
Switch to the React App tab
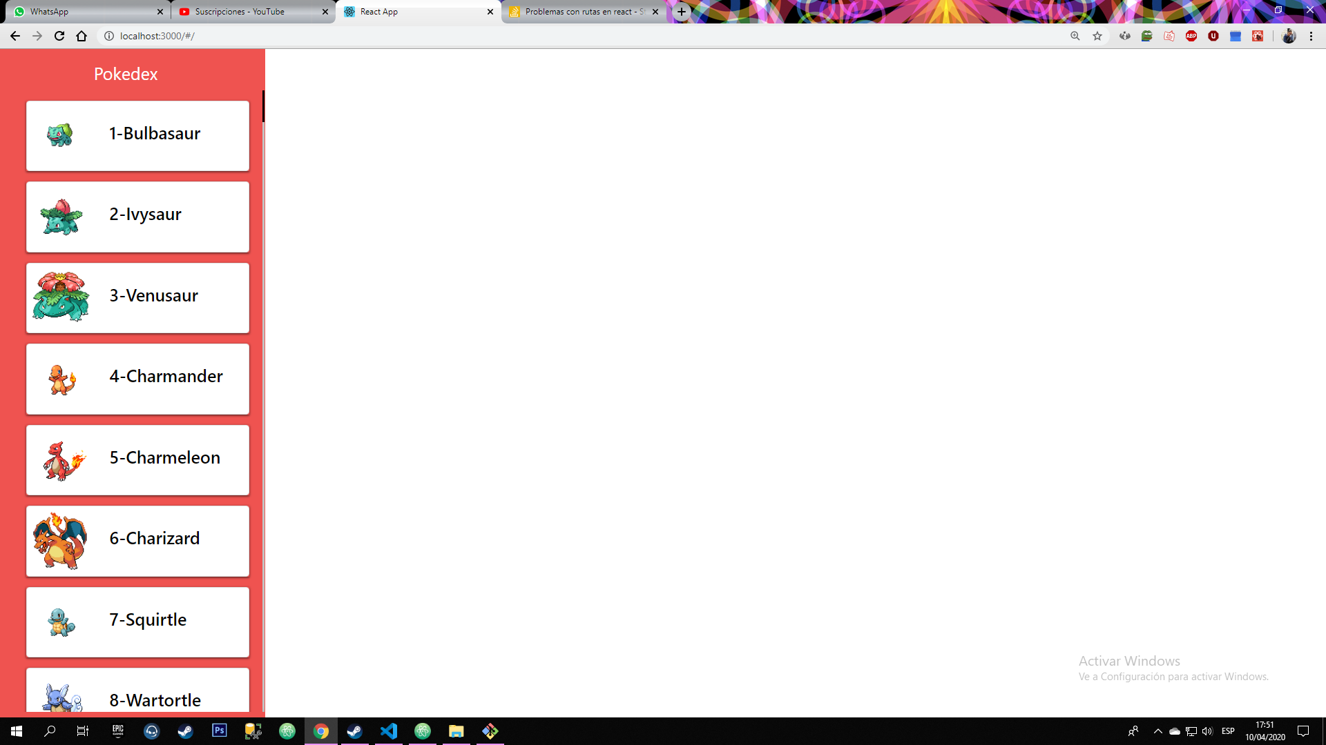(418, 12)
